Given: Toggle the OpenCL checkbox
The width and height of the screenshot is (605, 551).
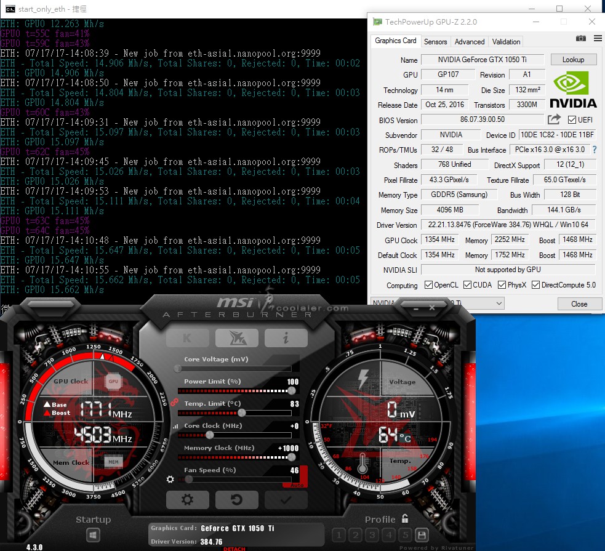Looking at the screenshot, I should 428,285.
